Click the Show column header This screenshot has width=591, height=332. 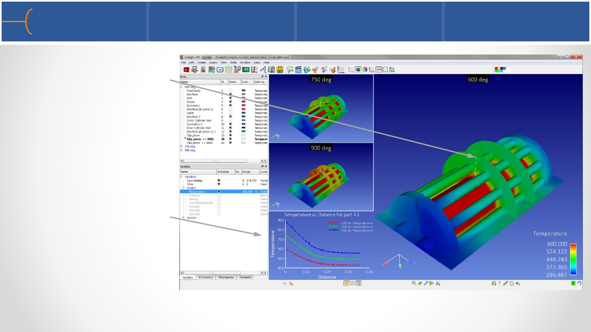pyautogui.click(x=234, y=82)
